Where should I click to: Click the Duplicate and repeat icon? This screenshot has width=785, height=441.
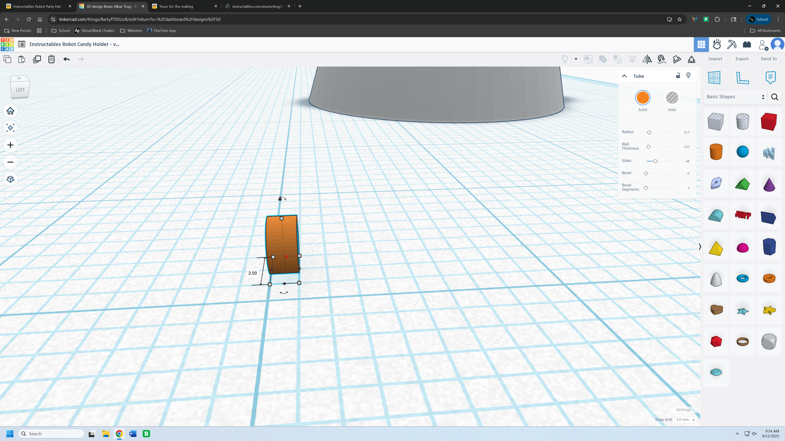37,59
